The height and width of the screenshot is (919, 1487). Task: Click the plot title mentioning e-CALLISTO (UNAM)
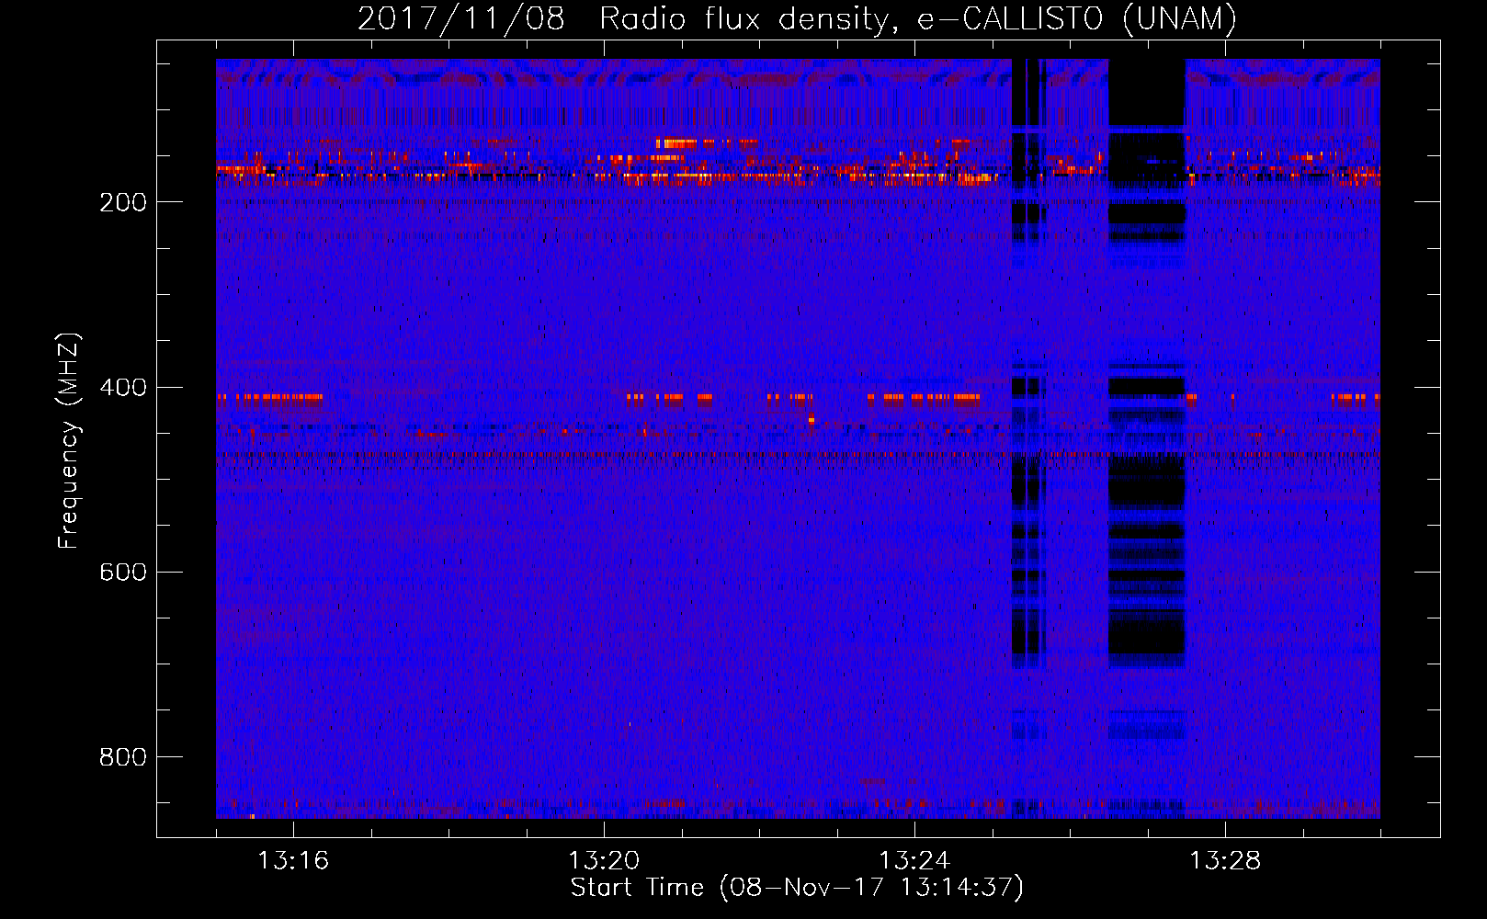pyautogui.click(x=797, y=18)
